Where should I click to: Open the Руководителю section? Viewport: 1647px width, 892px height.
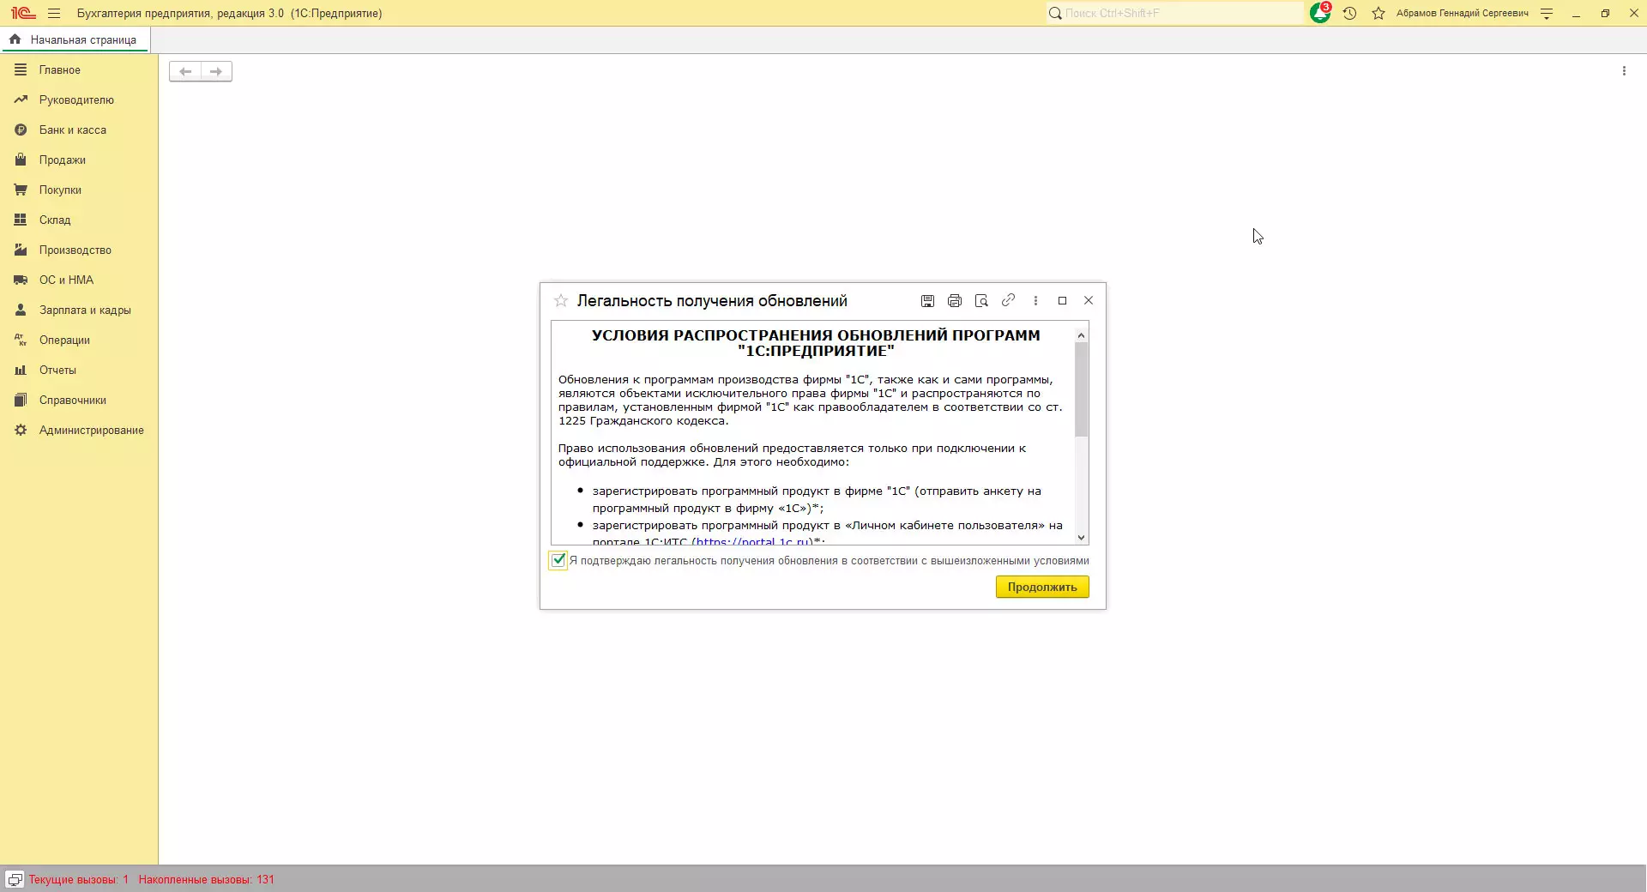(x=79, y=99)
